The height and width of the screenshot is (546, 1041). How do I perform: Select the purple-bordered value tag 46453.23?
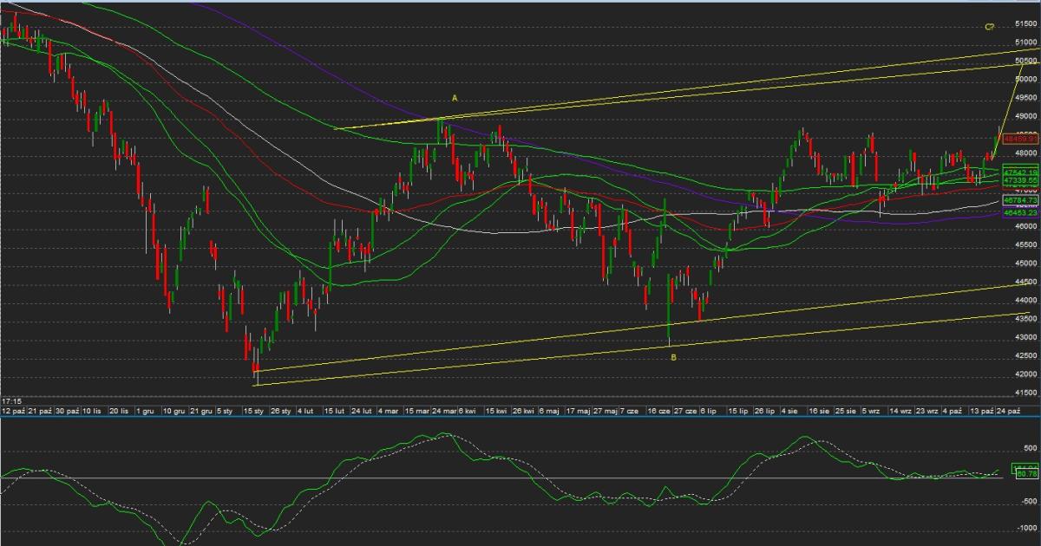1020,211
